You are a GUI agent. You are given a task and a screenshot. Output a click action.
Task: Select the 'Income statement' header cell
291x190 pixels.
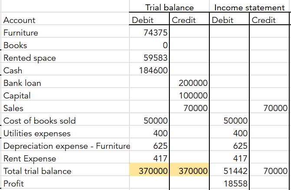click(x=249, y=7)
